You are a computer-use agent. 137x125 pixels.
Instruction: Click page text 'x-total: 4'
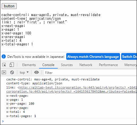click(11, 41)
